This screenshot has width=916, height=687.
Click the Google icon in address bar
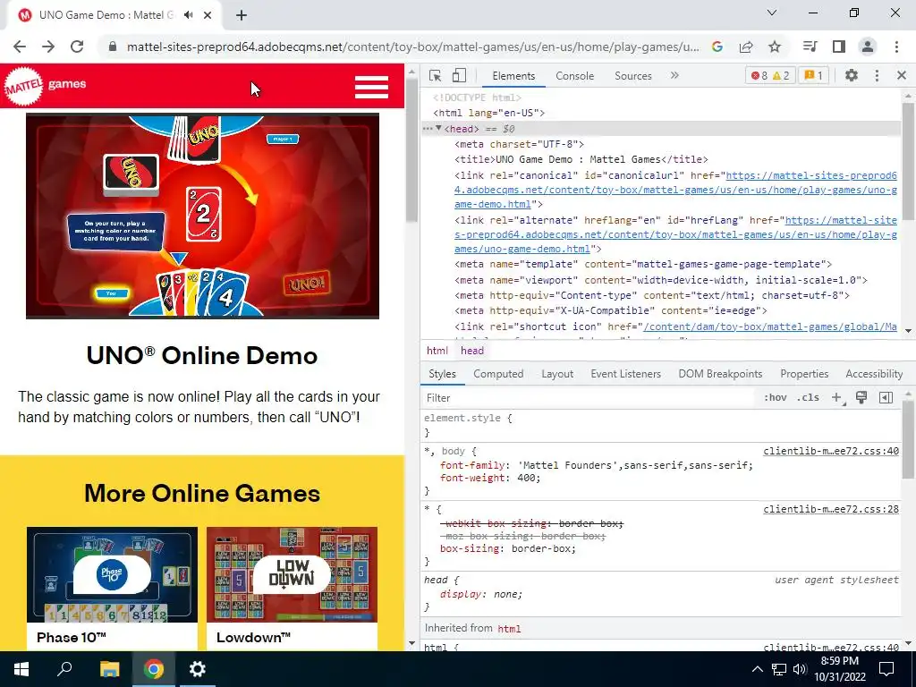click(x=717, y=47)
